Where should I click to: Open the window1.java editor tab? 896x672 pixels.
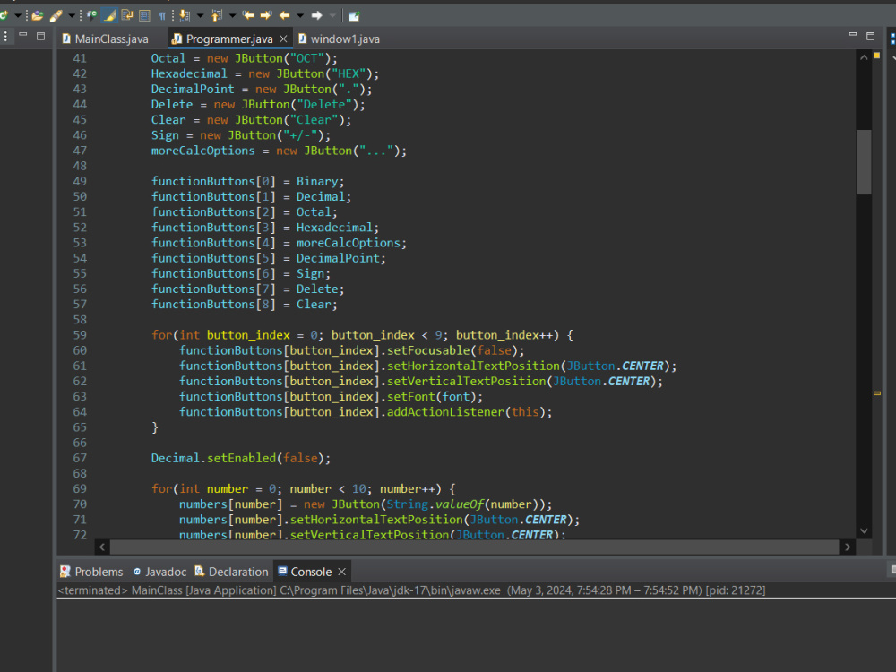coord(344,39)
